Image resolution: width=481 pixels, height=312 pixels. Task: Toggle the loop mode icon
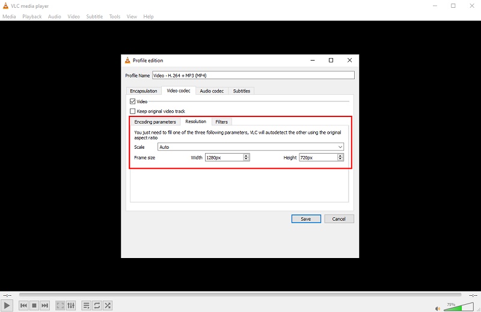click(x=97, y=305)
